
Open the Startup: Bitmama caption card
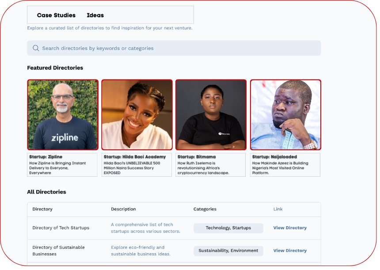pyautogui.click(x=211, y=164)
